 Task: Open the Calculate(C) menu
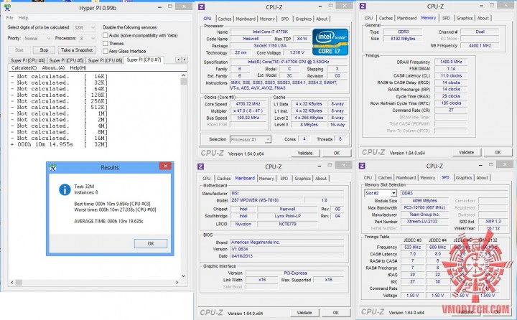coord(24,68)
